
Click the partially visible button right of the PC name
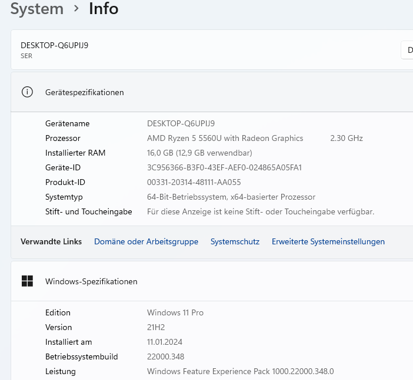pos(407,51)
